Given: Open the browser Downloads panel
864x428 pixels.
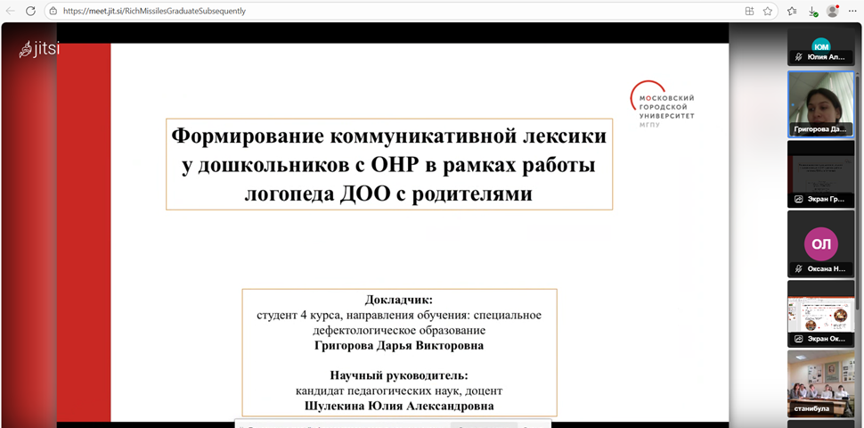Looking at the screenshot, I should click(812, 11).
